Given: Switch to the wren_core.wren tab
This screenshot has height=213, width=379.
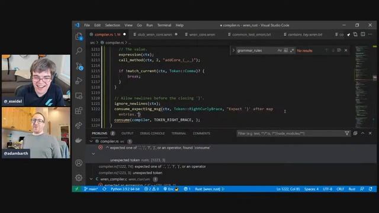Looking at the screenshot, I should tap(202, 34).
